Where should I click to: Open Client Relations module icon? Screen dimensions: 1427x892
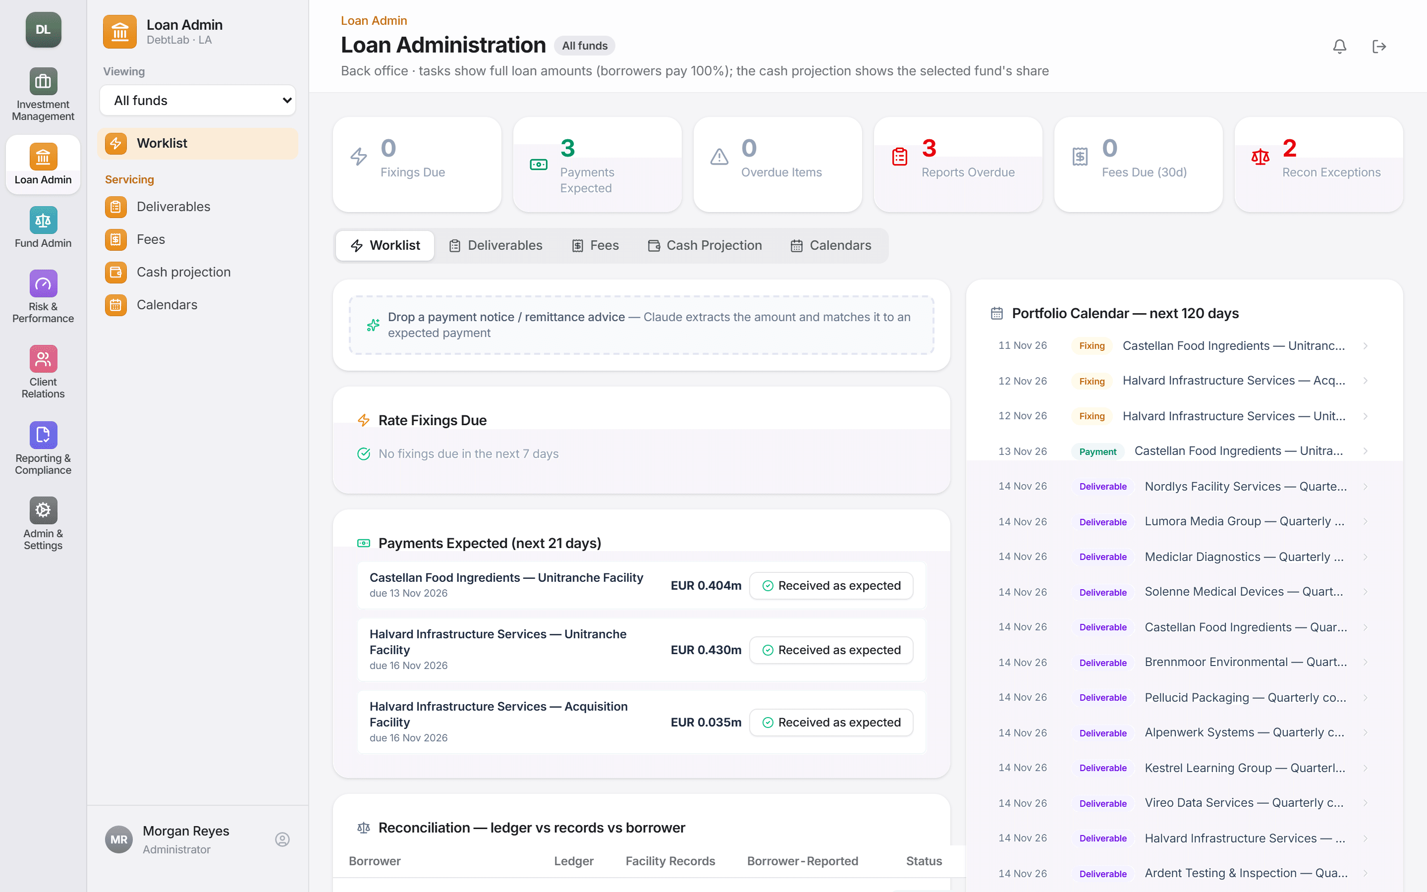point(43,359)
